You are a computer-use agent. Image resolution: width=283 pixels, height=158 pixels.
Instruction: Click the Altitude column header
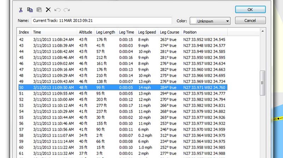click(x=86, y=32)
